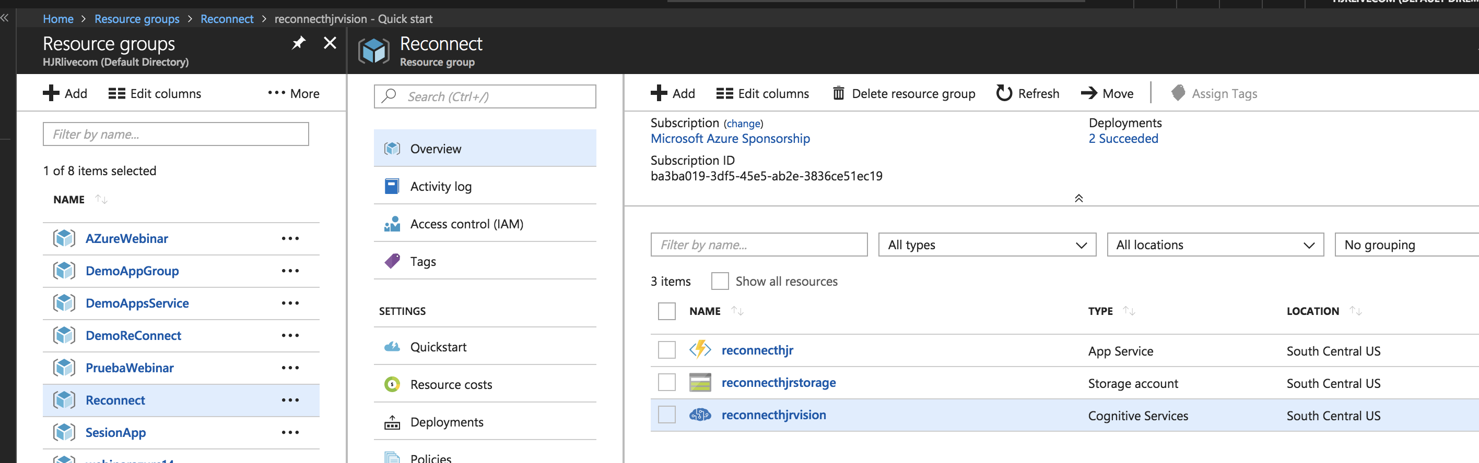Open the ellipsis menu for SesionApp
This screenshot has width=1479, height=463.
click(x=290, y=432)
